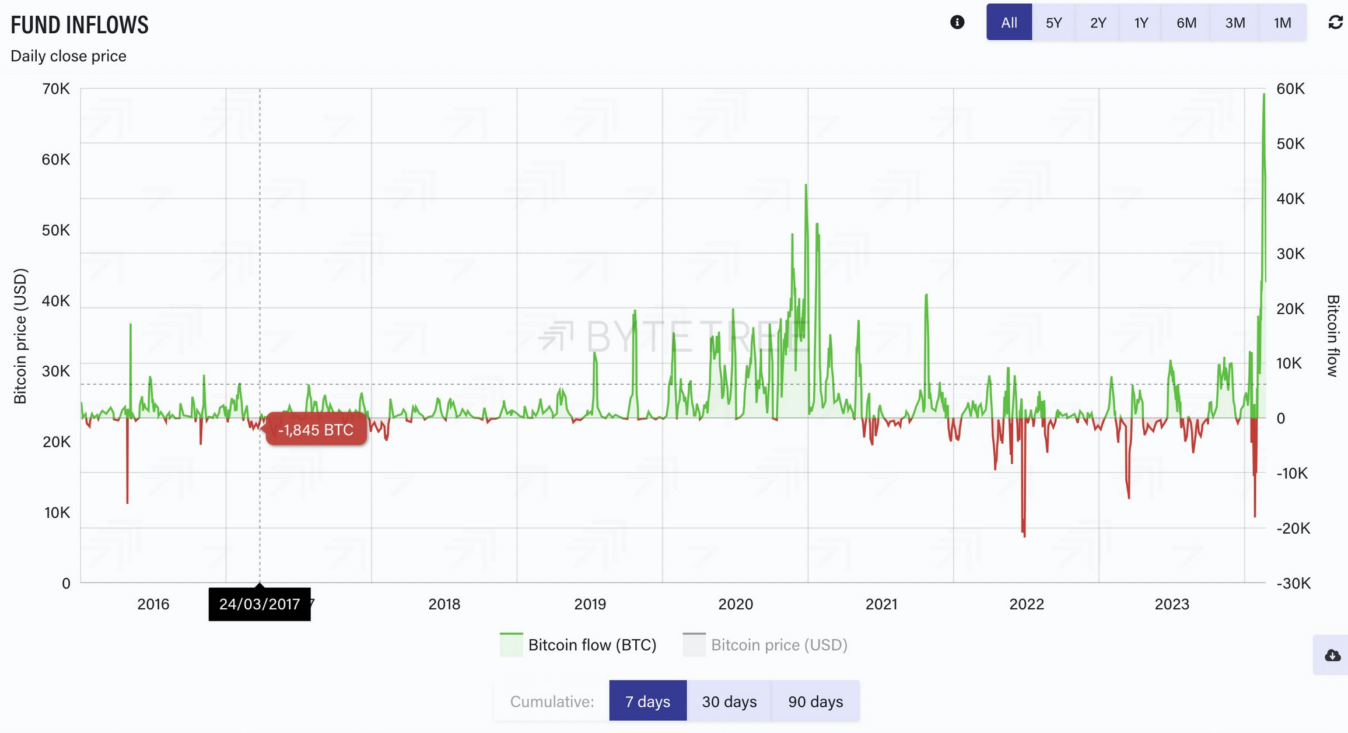Screen dimensions: 1348x733
Task: Click the cloud download icon
Action: pos(1332,655)
